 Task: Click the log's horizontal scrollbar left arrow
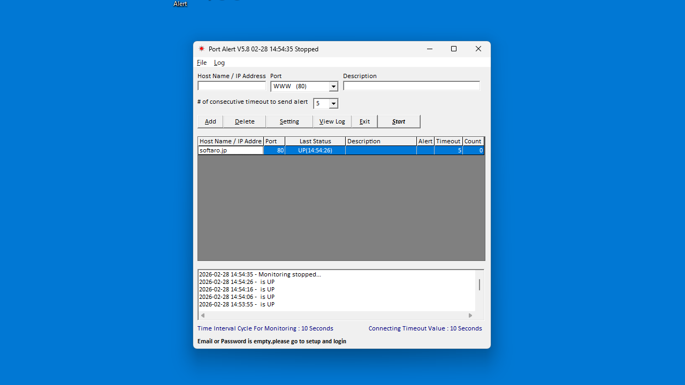(x=202, y=315)
